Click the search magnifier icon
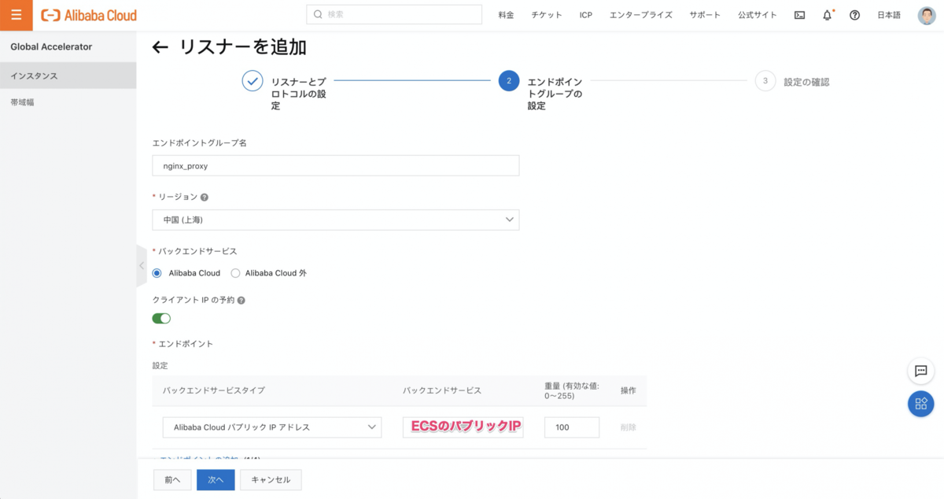This screenshot has width=944, height=499. coord(318,14)
